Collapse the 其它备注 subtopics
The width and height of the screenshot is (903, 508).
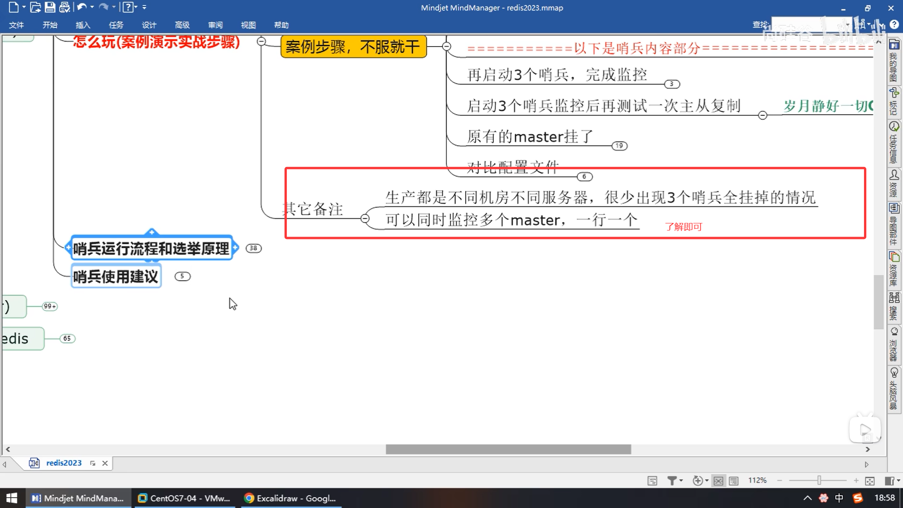[365, 218]
